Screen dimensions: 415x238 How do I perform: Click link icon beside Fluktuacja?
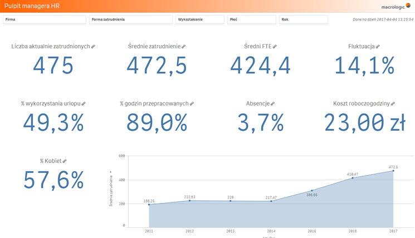tap(378, 47)
